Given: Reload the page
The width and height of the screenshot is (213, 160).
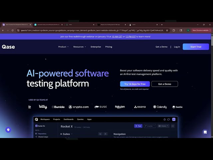Looking at the screenshot, I should coord(13,30).
